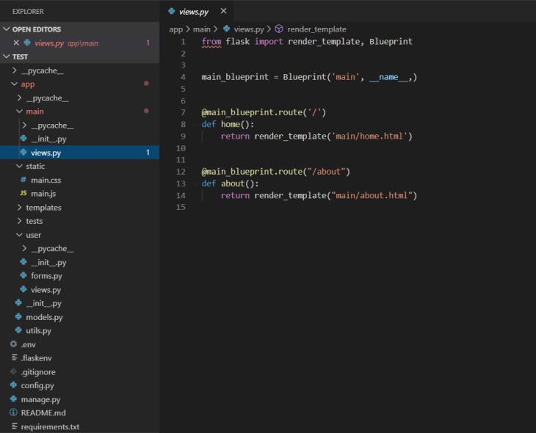This screenshot has height=433, width=536.
Task: Click the gear icon next to .env
Action: click(13, 344)
